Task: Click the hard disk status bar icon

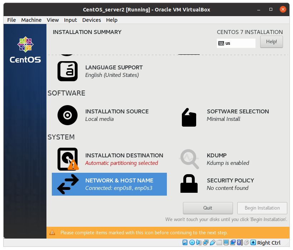Action: [185, 242]
